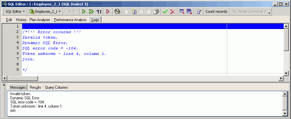
Task: Switch to the Edit tab
Action: [9, 19]
